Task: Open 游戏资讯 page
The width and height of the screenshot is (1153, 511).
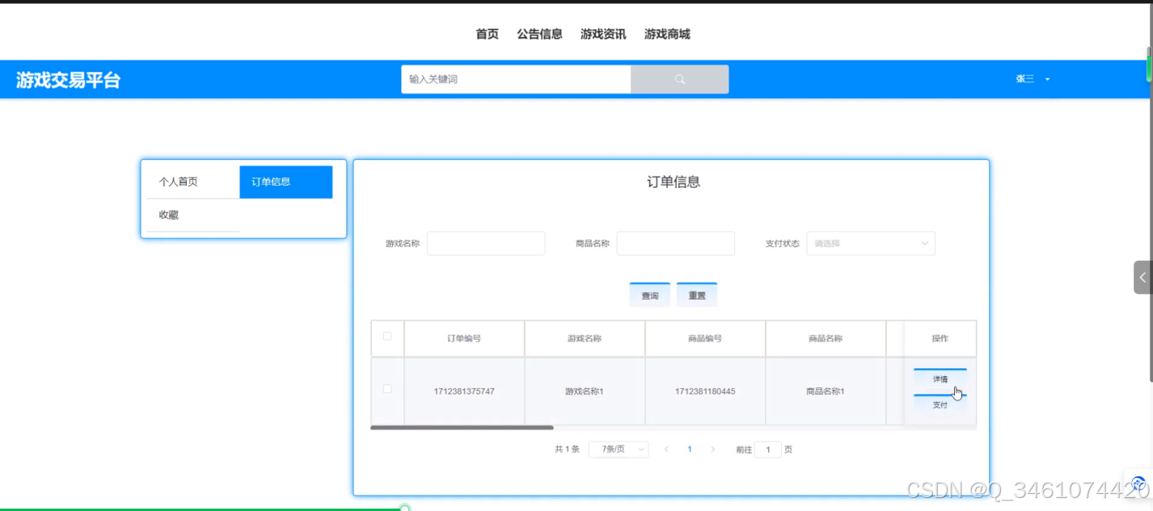Action: pyautogui.click(x=603, y=34)
